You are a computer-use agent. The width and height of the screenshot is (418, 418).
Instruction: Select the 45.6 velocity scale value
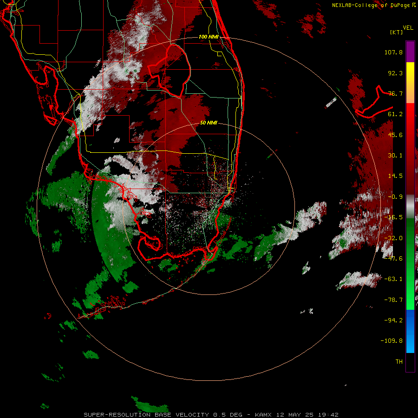coord(395,135)
